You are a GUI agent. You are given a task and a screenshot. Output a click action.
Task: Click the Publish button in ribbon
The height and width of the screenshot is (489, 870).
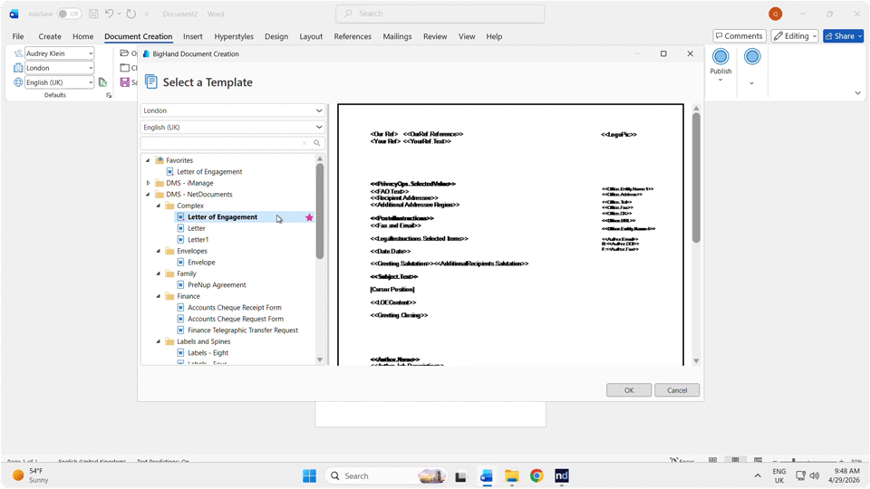click(720, 65)
